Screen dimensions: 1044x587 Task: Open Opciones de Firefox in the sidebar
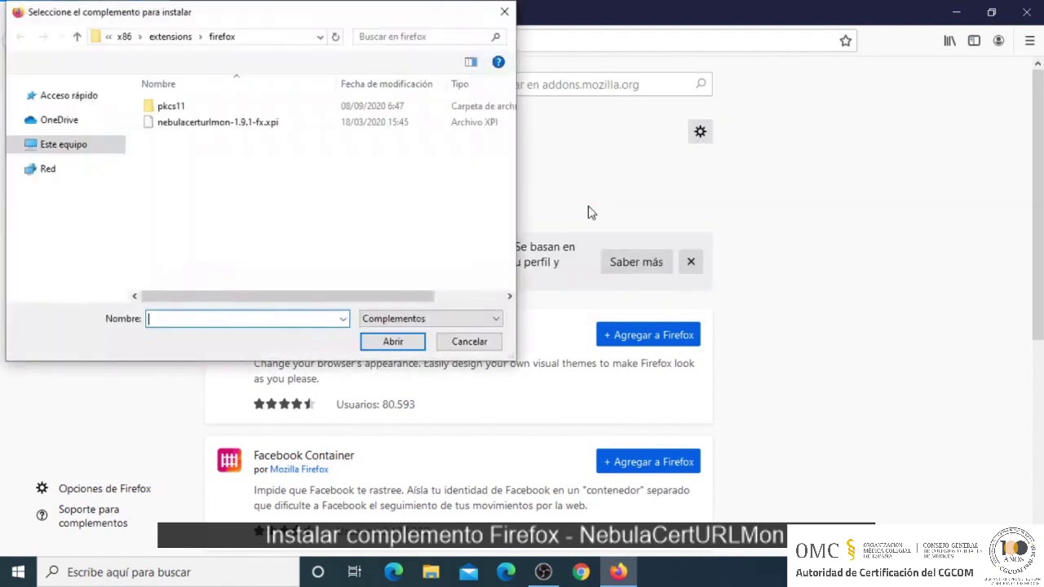(104, 488)
